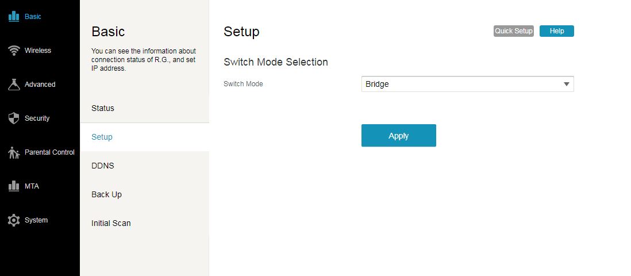Click the Parental Control family icon
Image resolution: width=631 pixels, height=276 pixels.
[x=14, y=153]
